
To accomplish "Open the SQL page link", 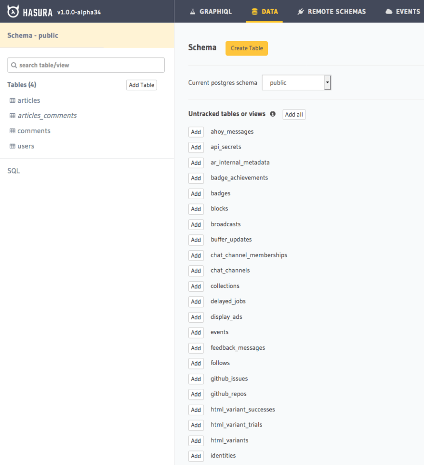I will coord(13,171).
